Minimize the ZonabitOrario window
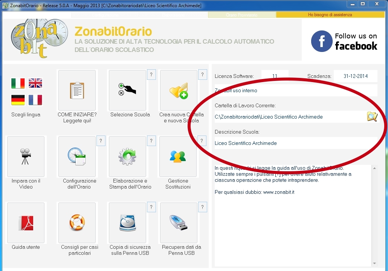 pyautogui.click(x=353, y=4)
